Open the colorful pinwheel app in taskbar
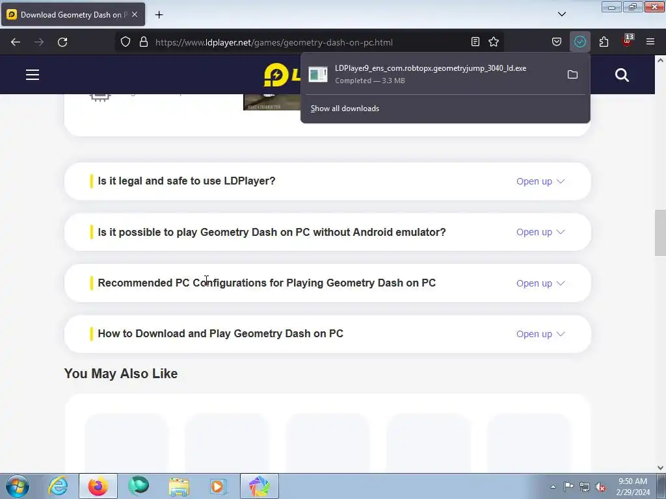This screenshot has width=666, height=499. tap(259, 486)
